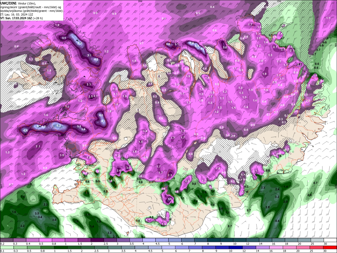Click the 20W longitude label at top
This screenshot has width=337, height=253.
140,1
